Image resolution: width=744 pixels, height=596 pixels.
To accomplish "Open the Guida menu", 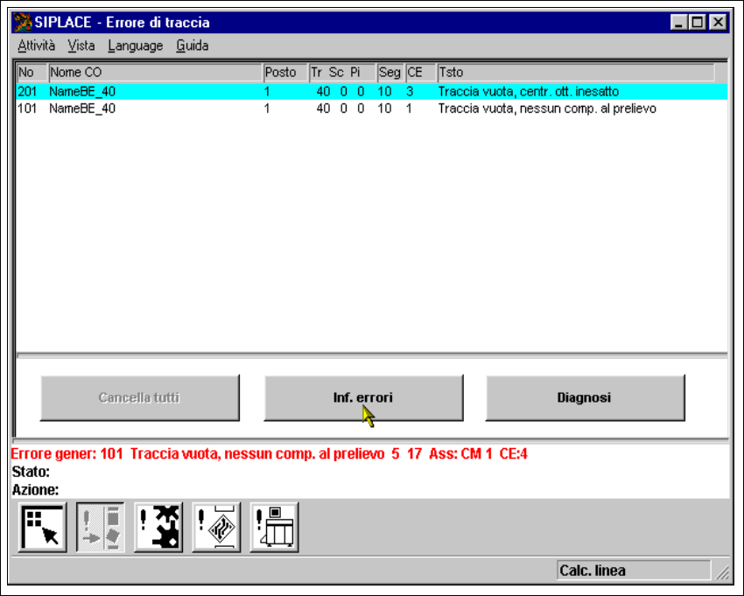I will (193, 46).
